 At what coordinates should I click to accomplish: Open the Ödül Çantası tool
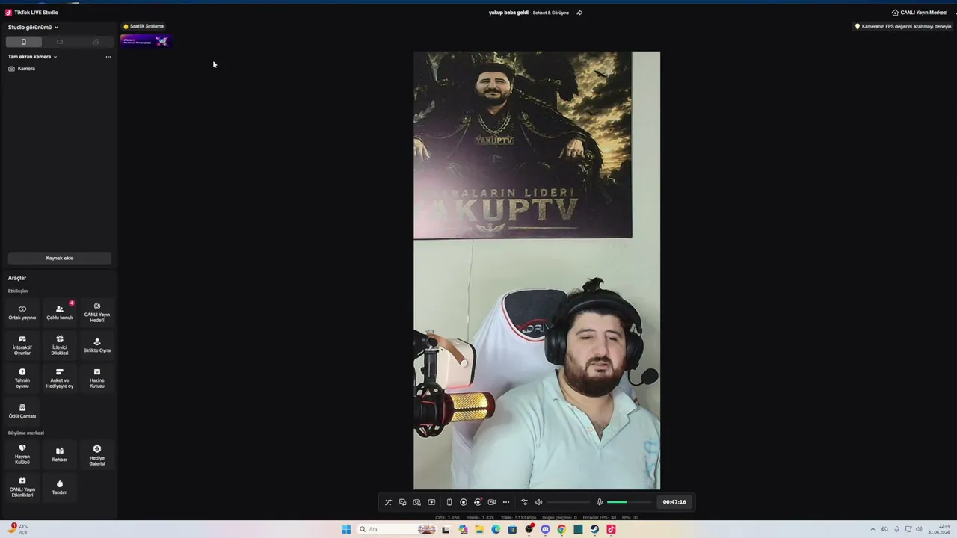(x=22, y=412)
